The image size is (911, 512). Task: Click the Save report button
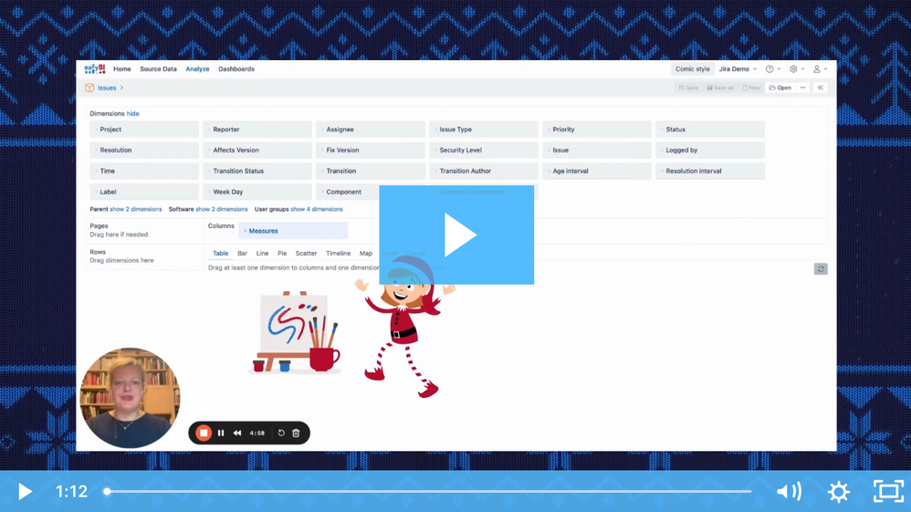(688, 88)
